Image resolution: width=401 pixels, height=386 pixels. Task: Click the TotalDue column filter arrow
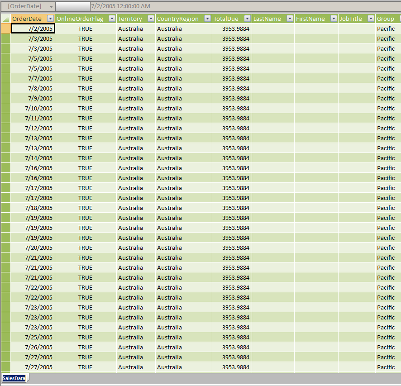(247, 19)
